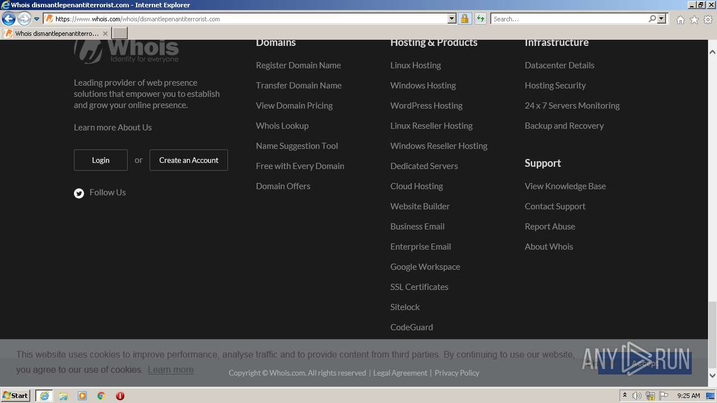717x403 pixels.
Task: Click the browser Back arrow button
Action: (x=8, y=19)
